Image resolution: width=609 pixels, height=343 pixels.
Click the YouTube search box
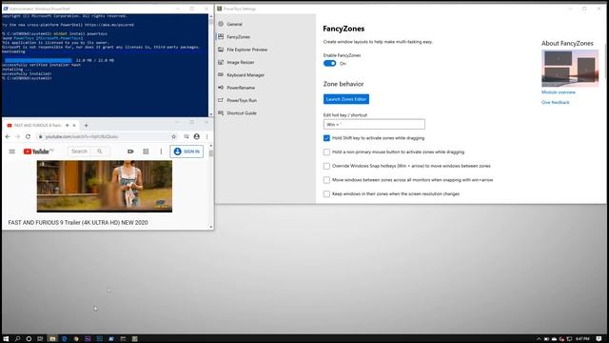pyautogui.click(x=80, y=151)
